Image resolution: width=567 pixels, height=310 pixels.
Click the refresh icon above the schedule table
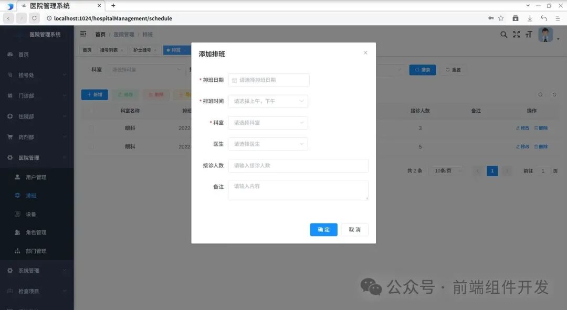pyautogui.click(x=554, y=94)
